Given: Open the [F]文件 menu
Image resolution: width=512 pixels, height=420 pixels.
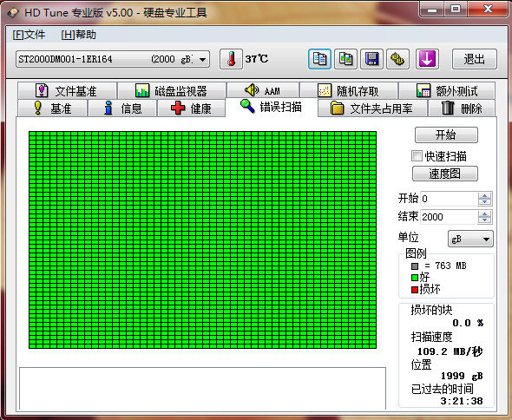Looking at the screenshot, I should pos(29,35).
